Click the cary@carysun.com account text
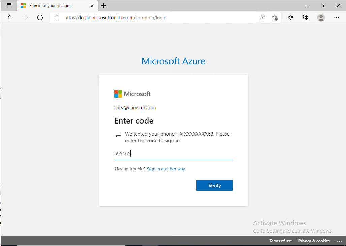Viewport: 346px width, 246px height. click(135, 108)
